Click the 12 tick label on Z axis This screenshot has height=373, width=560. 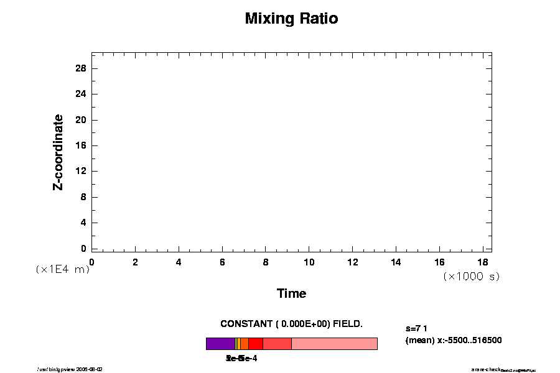pos(81,172)
